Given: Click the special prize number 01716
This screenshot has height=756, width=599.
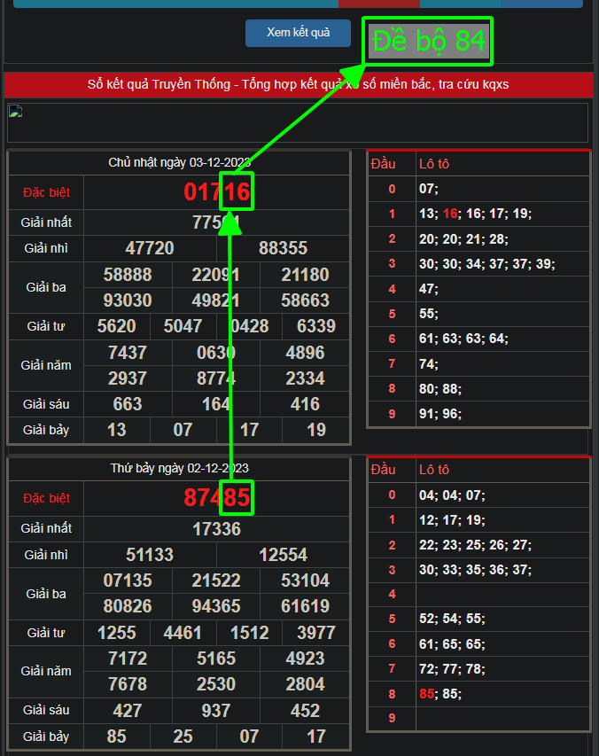Looking at the screenshot, I should [x=217, y=191].
